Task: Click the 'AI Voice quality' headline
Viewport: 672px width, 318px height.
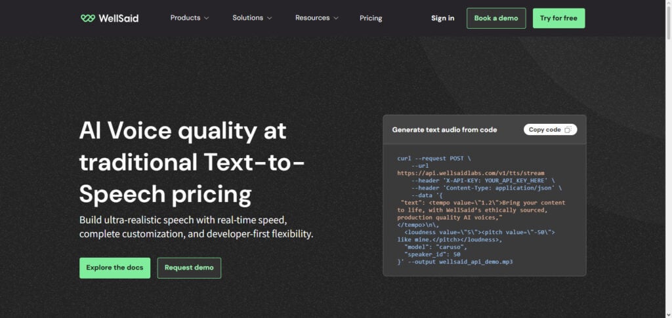Action: (192, 163)
